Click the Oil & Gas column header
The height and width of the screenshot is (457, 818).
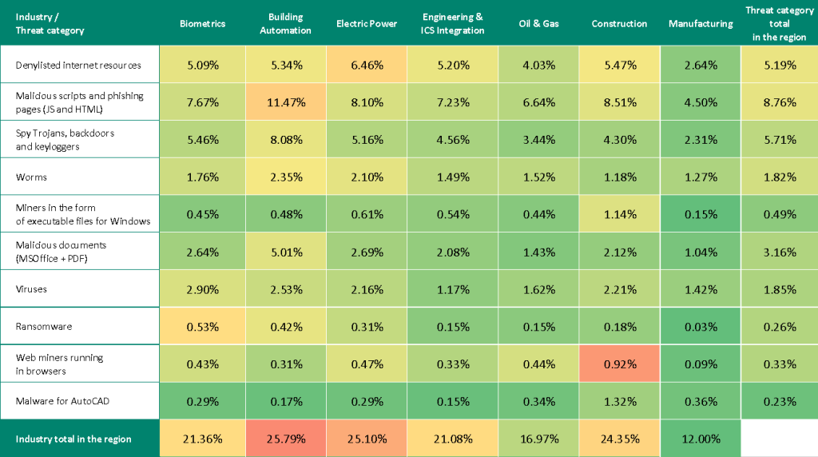click(538, 24)
